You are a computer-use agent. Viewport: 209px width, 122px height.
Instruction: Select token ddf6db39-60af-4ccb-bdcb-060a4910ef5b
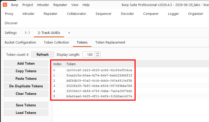tap(99, 81)
